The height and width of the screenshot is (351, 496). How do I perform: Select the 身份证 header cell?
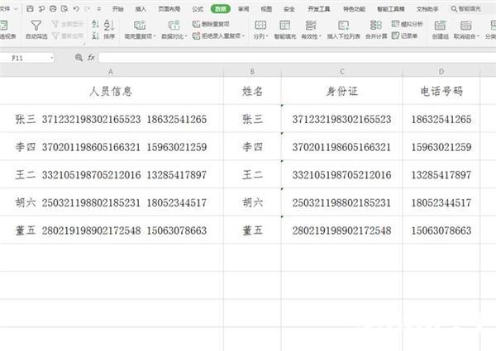pos(341,91)
